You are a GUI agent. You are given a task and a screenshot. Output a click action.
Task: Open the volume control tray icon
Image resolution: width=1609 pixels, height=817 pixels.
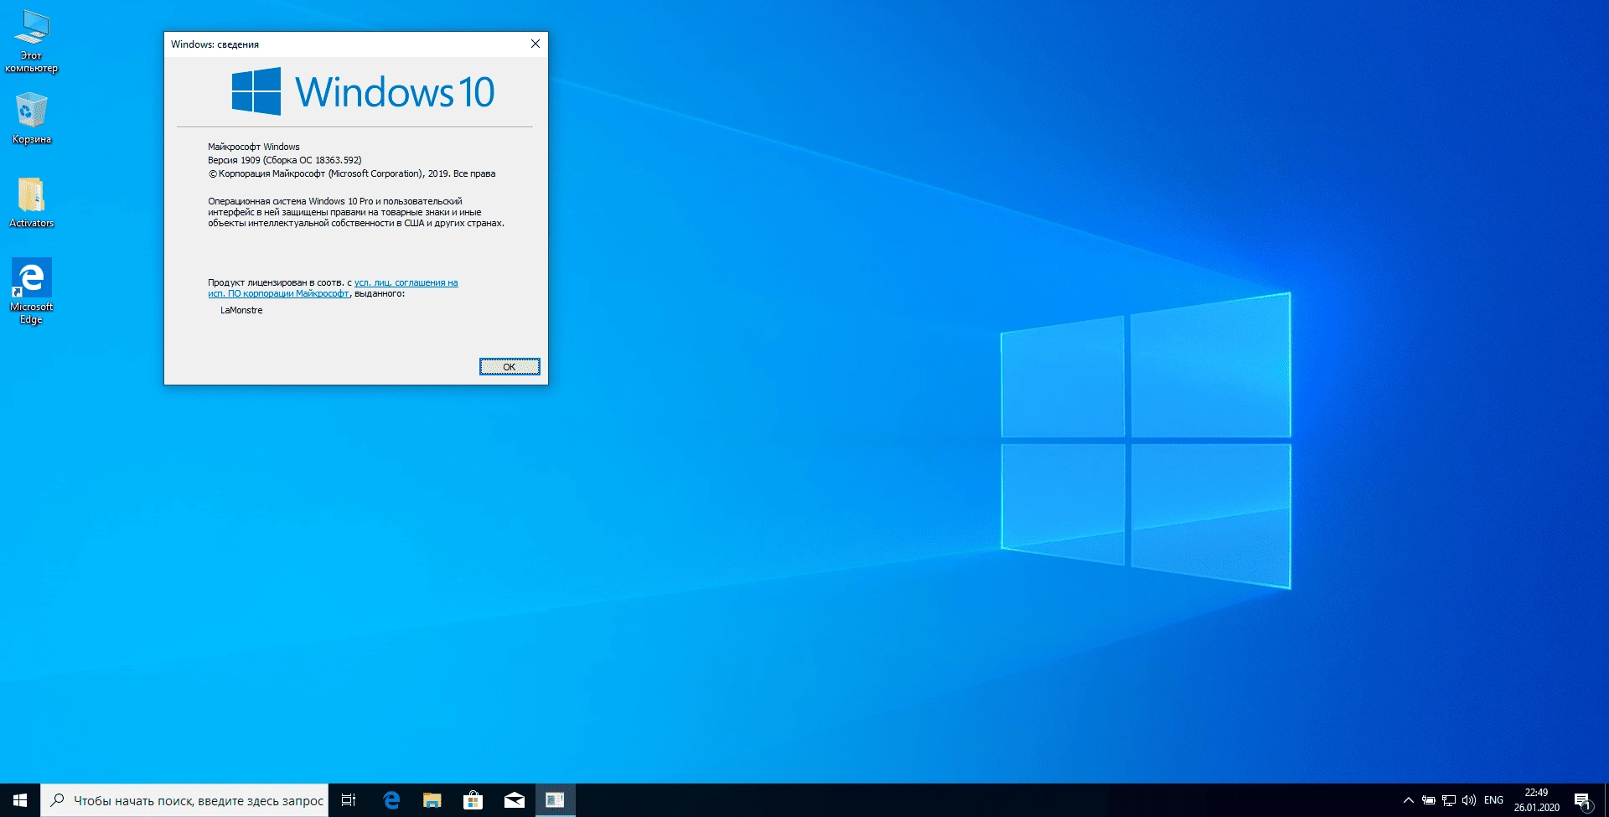click(x=1469, y=800)
